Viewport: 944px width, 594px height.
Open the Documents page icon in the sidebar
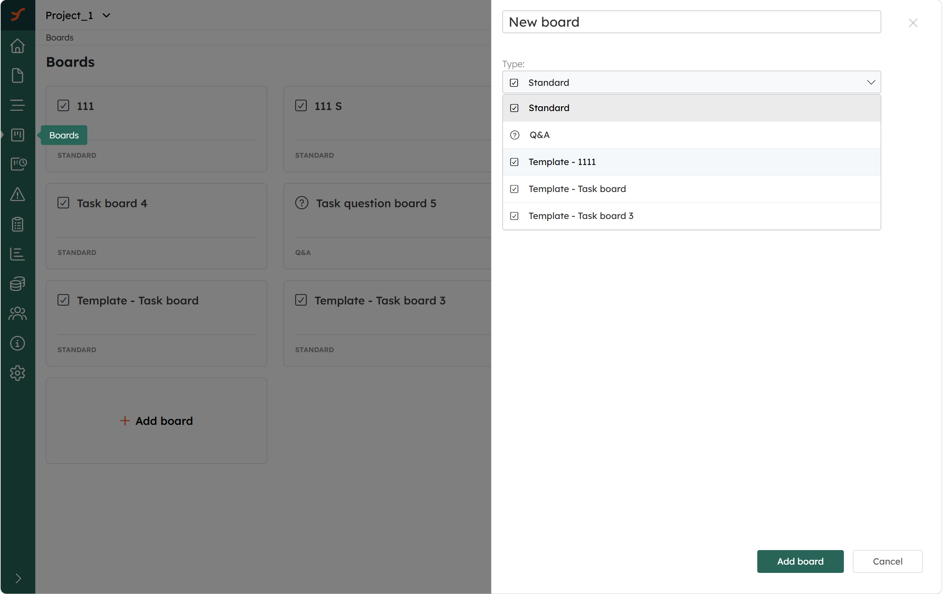(18, 75)
